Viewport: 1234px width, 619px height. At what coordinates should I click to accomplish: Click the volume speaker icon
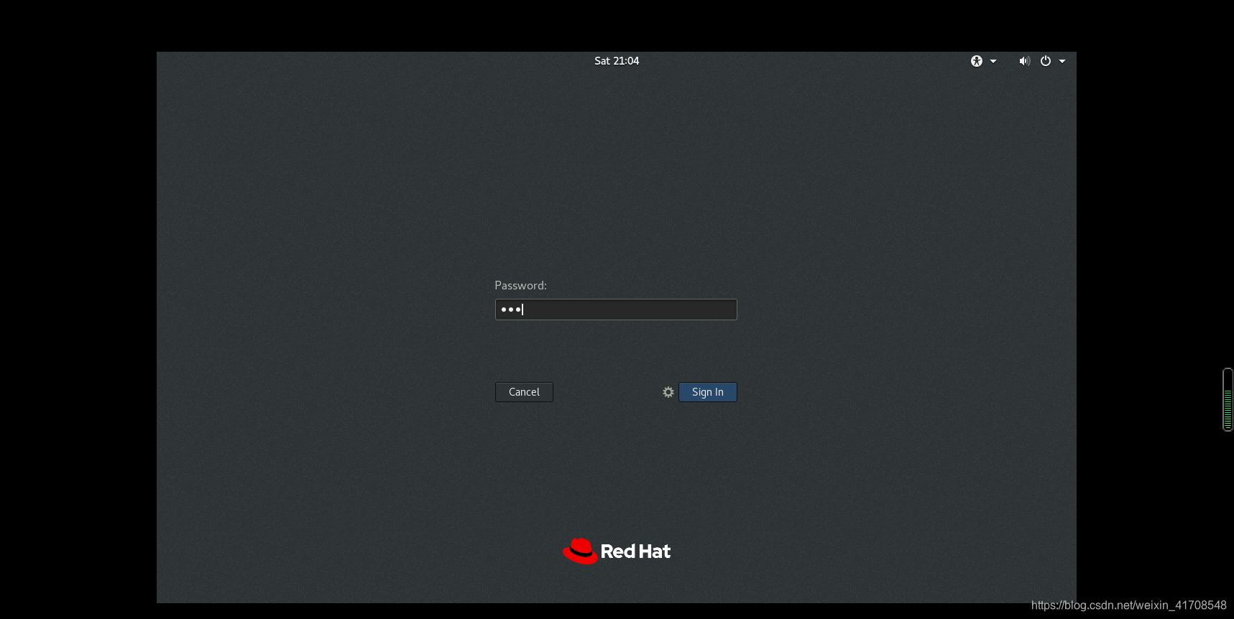click(1024, 61)
